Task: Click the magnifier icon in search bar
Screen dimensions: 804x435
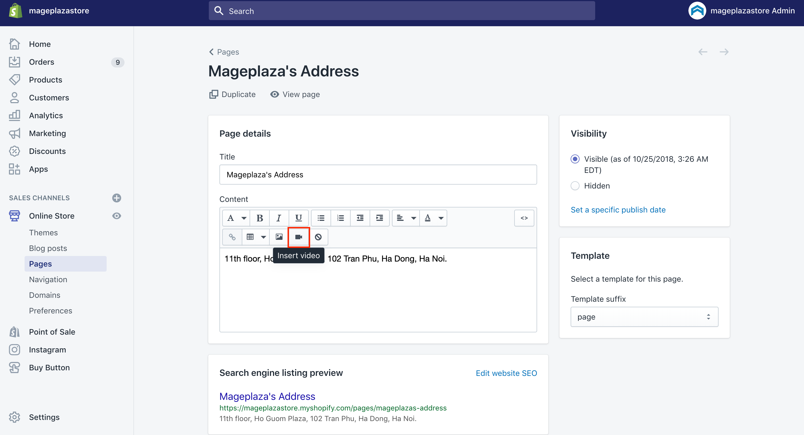Action: click(219, 11)
